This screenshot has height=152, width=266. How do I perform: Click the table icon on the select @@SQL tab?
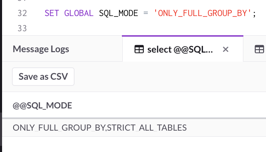pos(139,49)
